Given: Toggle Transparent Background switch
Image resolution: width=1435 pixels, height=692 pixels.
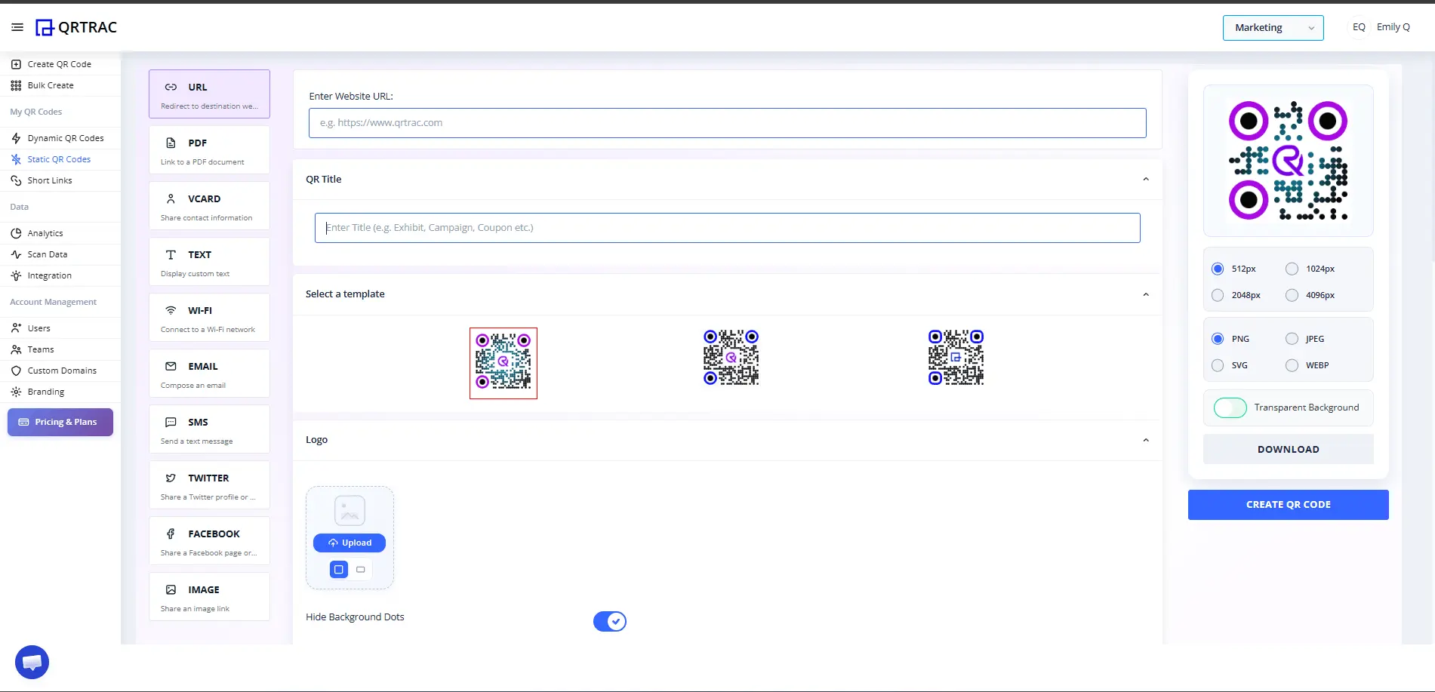Looking at the screenshot, I should [1230, 408].
